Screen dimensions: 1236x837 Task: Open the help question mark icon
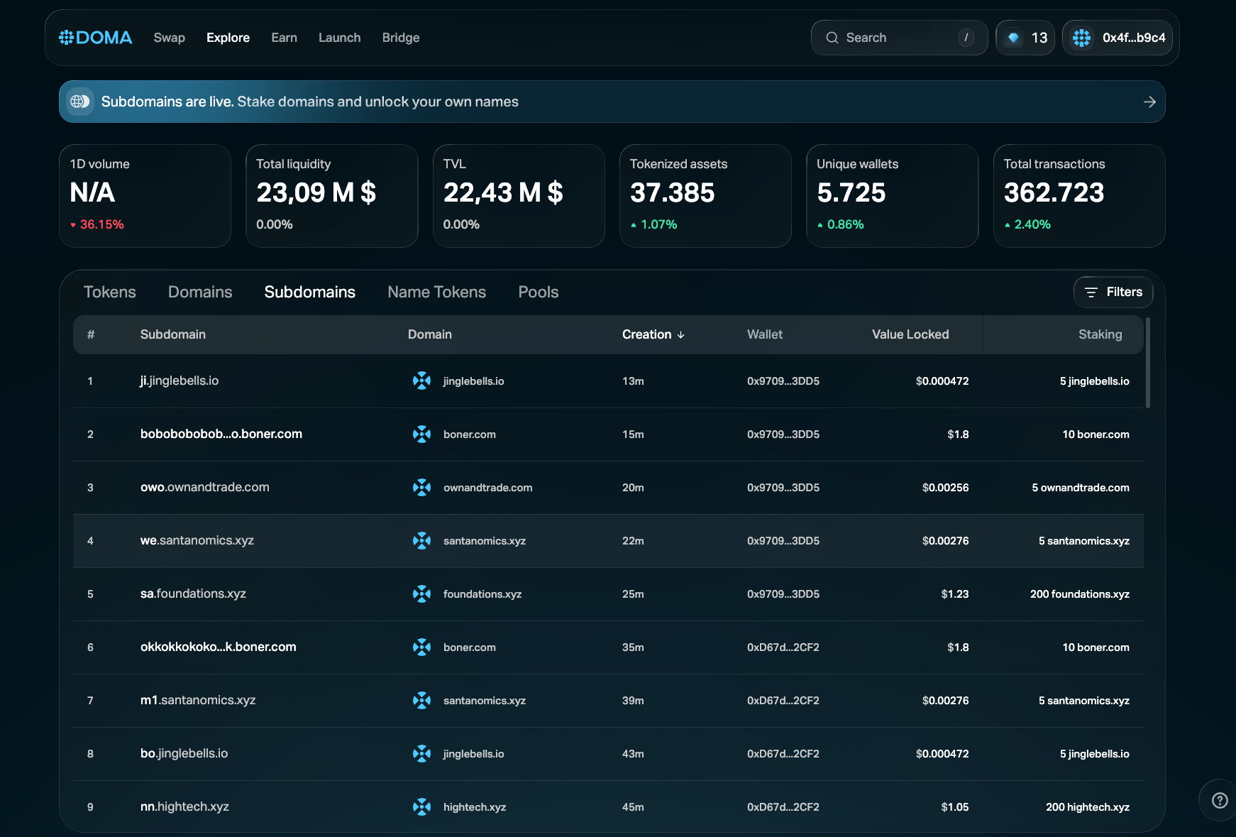tap(1219, 800)
